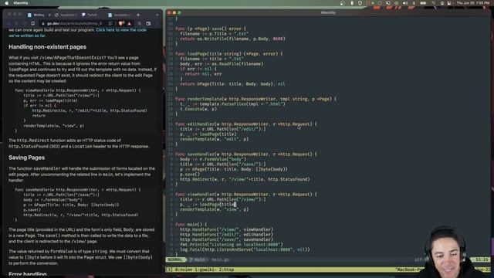Click 'return nil, err' line in editor

point(203,74)
